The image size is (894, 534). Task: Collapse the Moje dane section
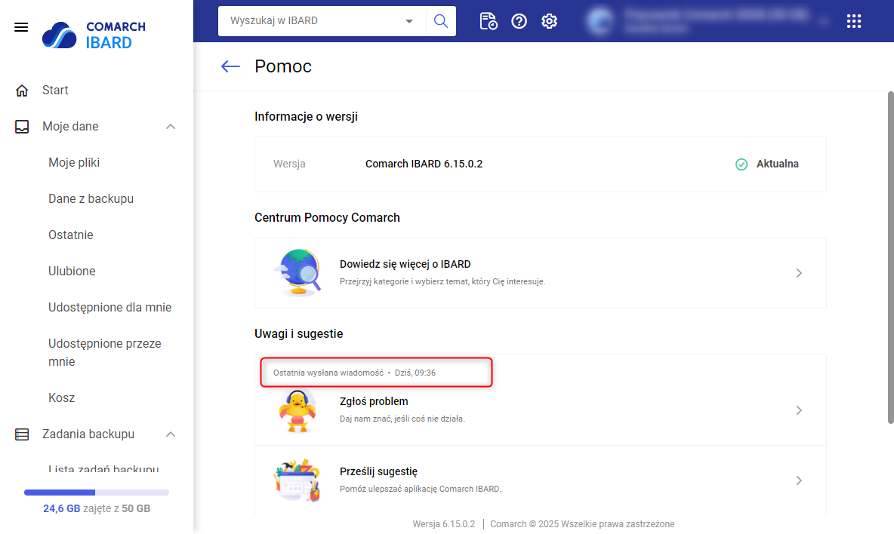171,127
